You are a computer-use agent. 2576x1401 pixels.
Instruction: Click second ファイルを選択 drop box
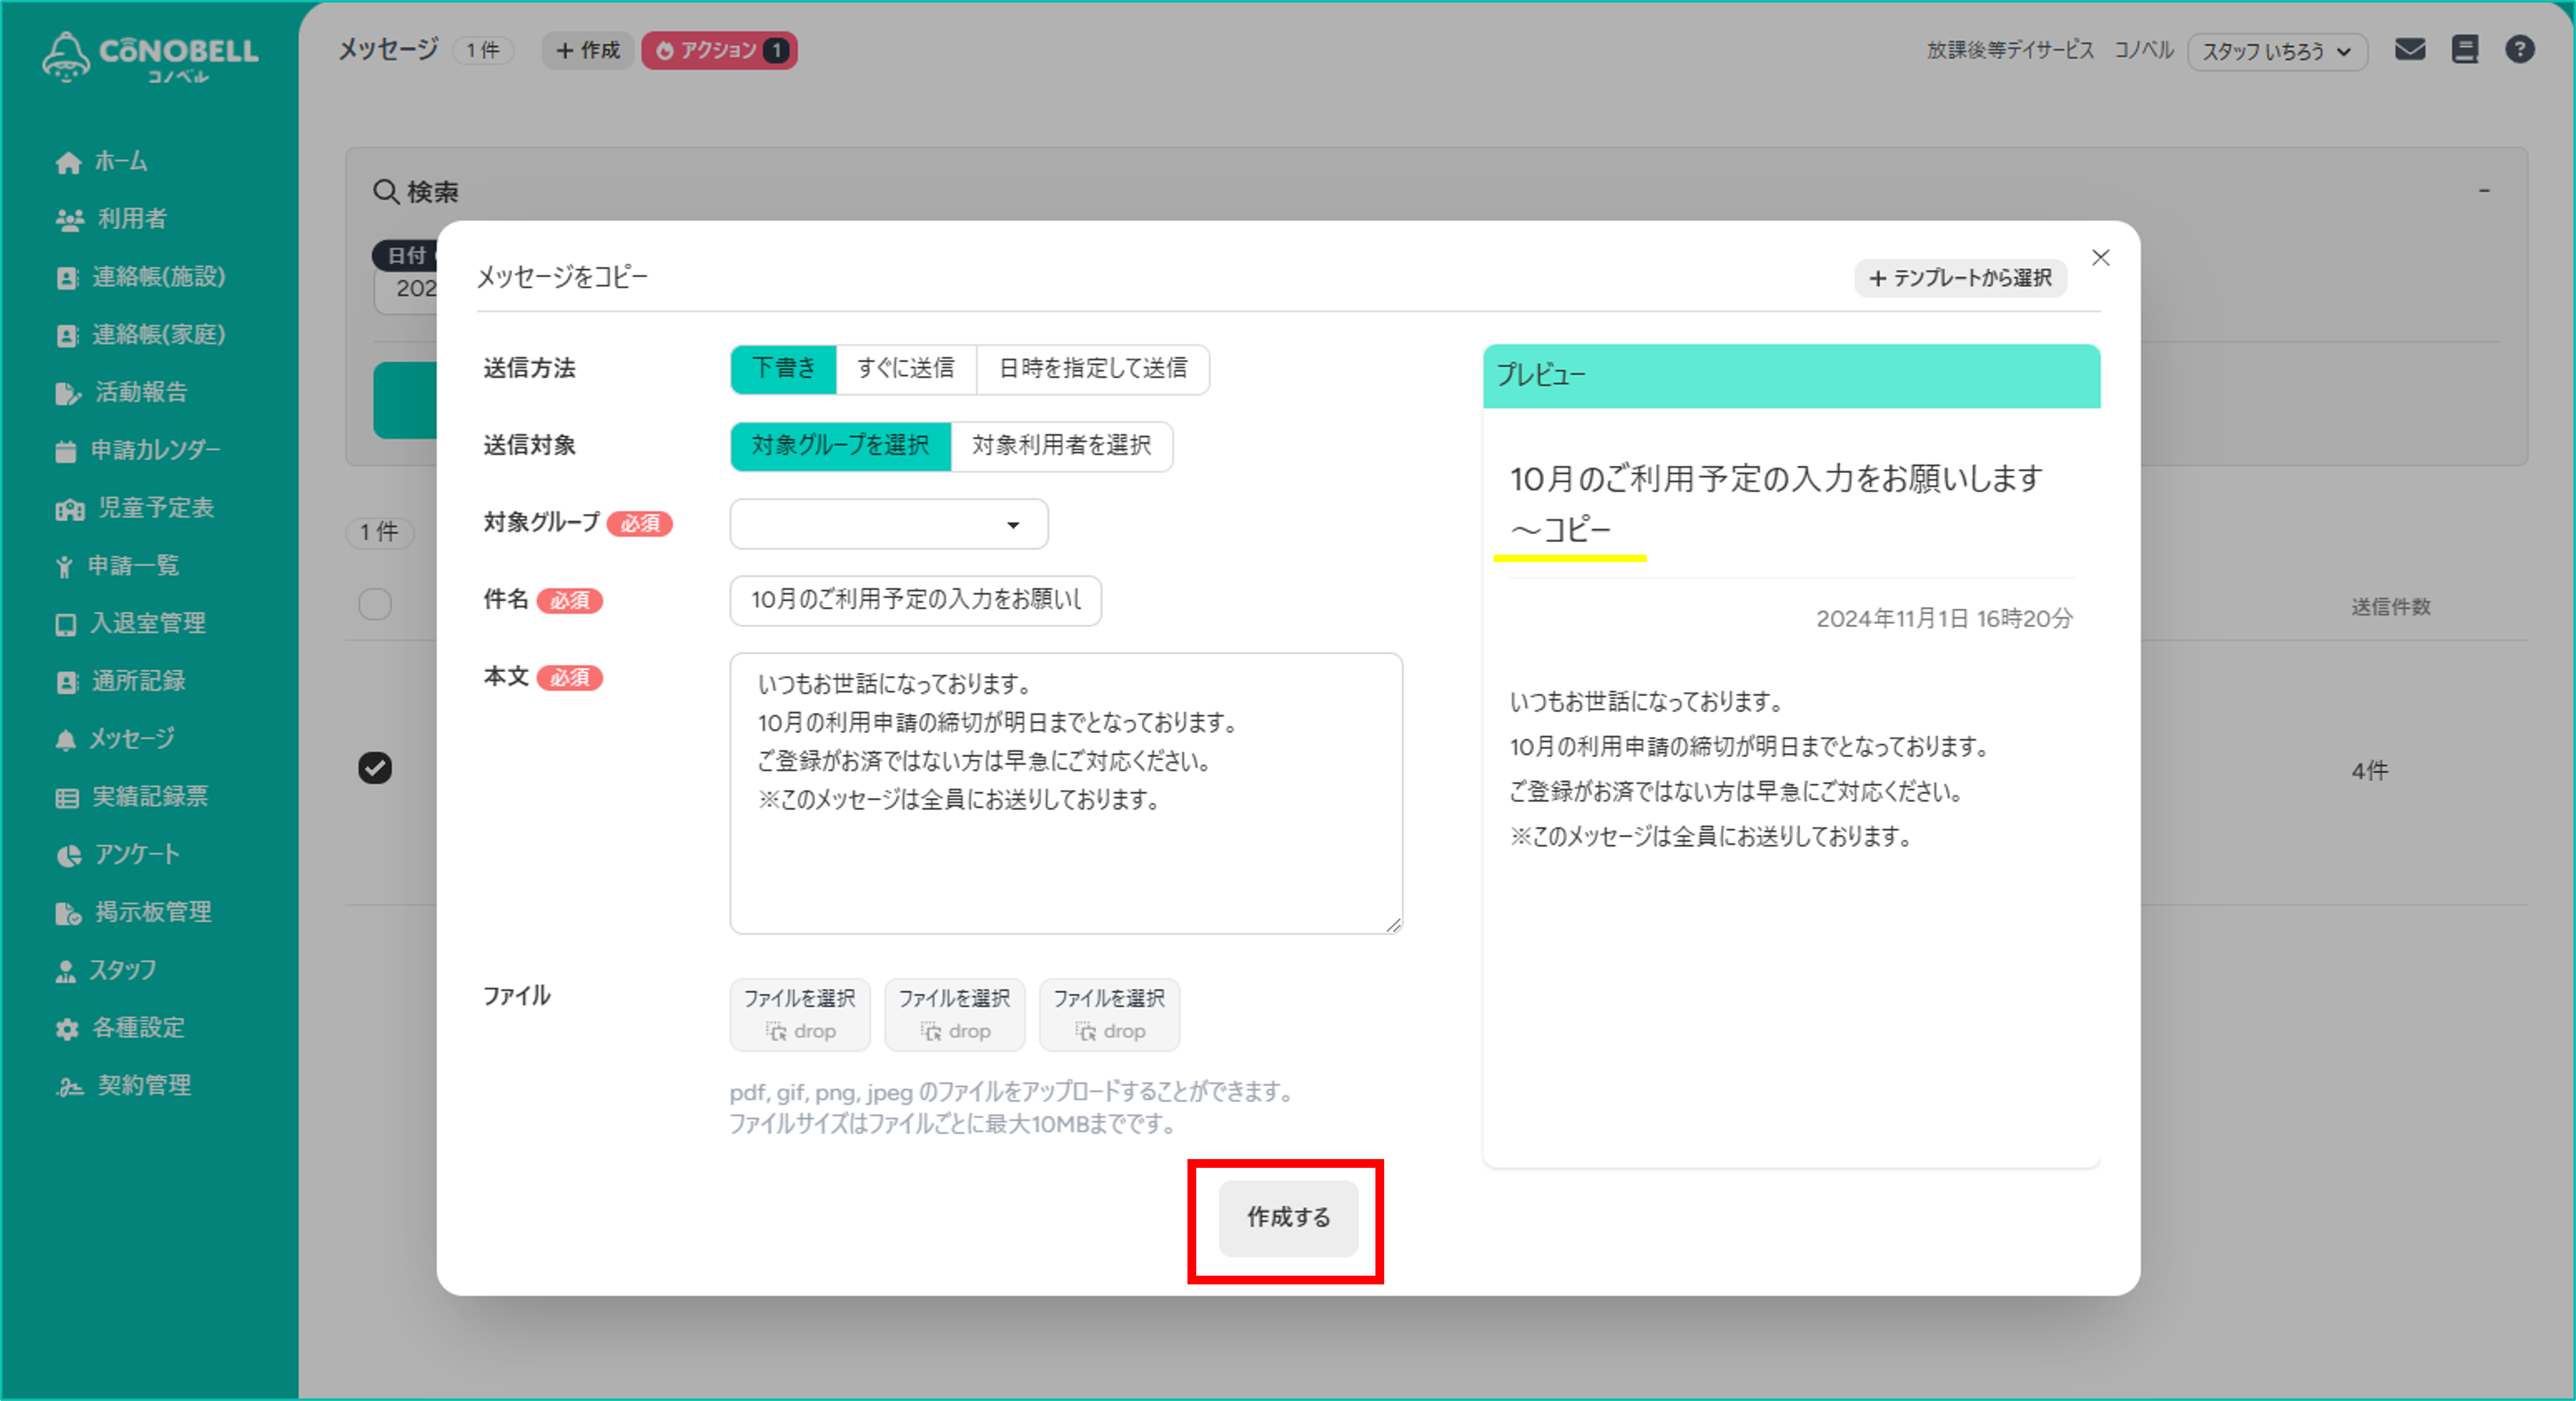(955, 1014)
